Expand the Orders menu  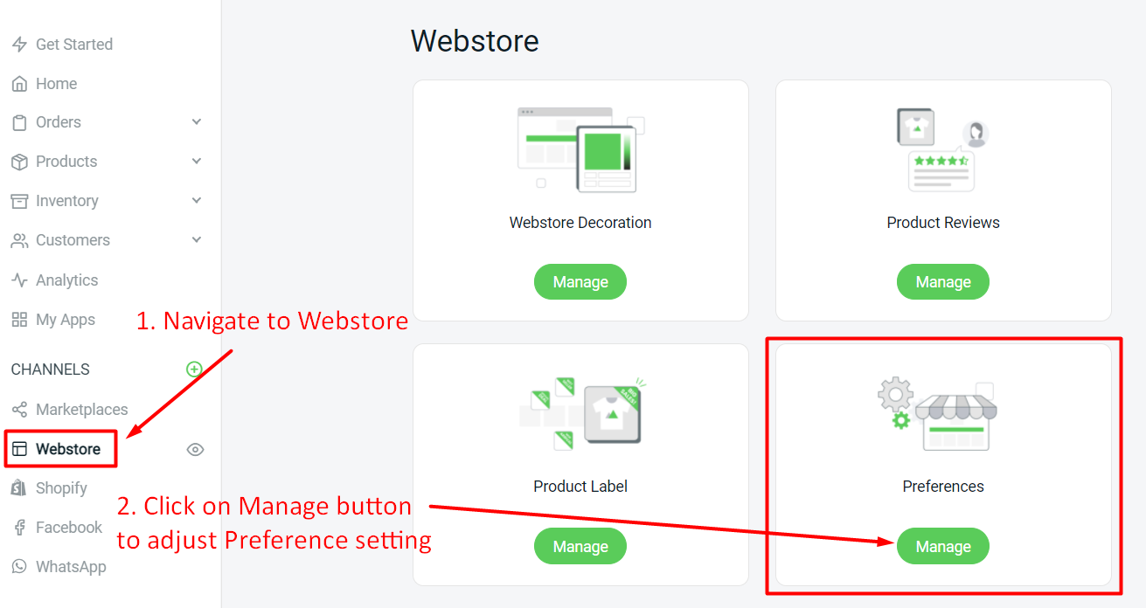[x=196, y=122]
